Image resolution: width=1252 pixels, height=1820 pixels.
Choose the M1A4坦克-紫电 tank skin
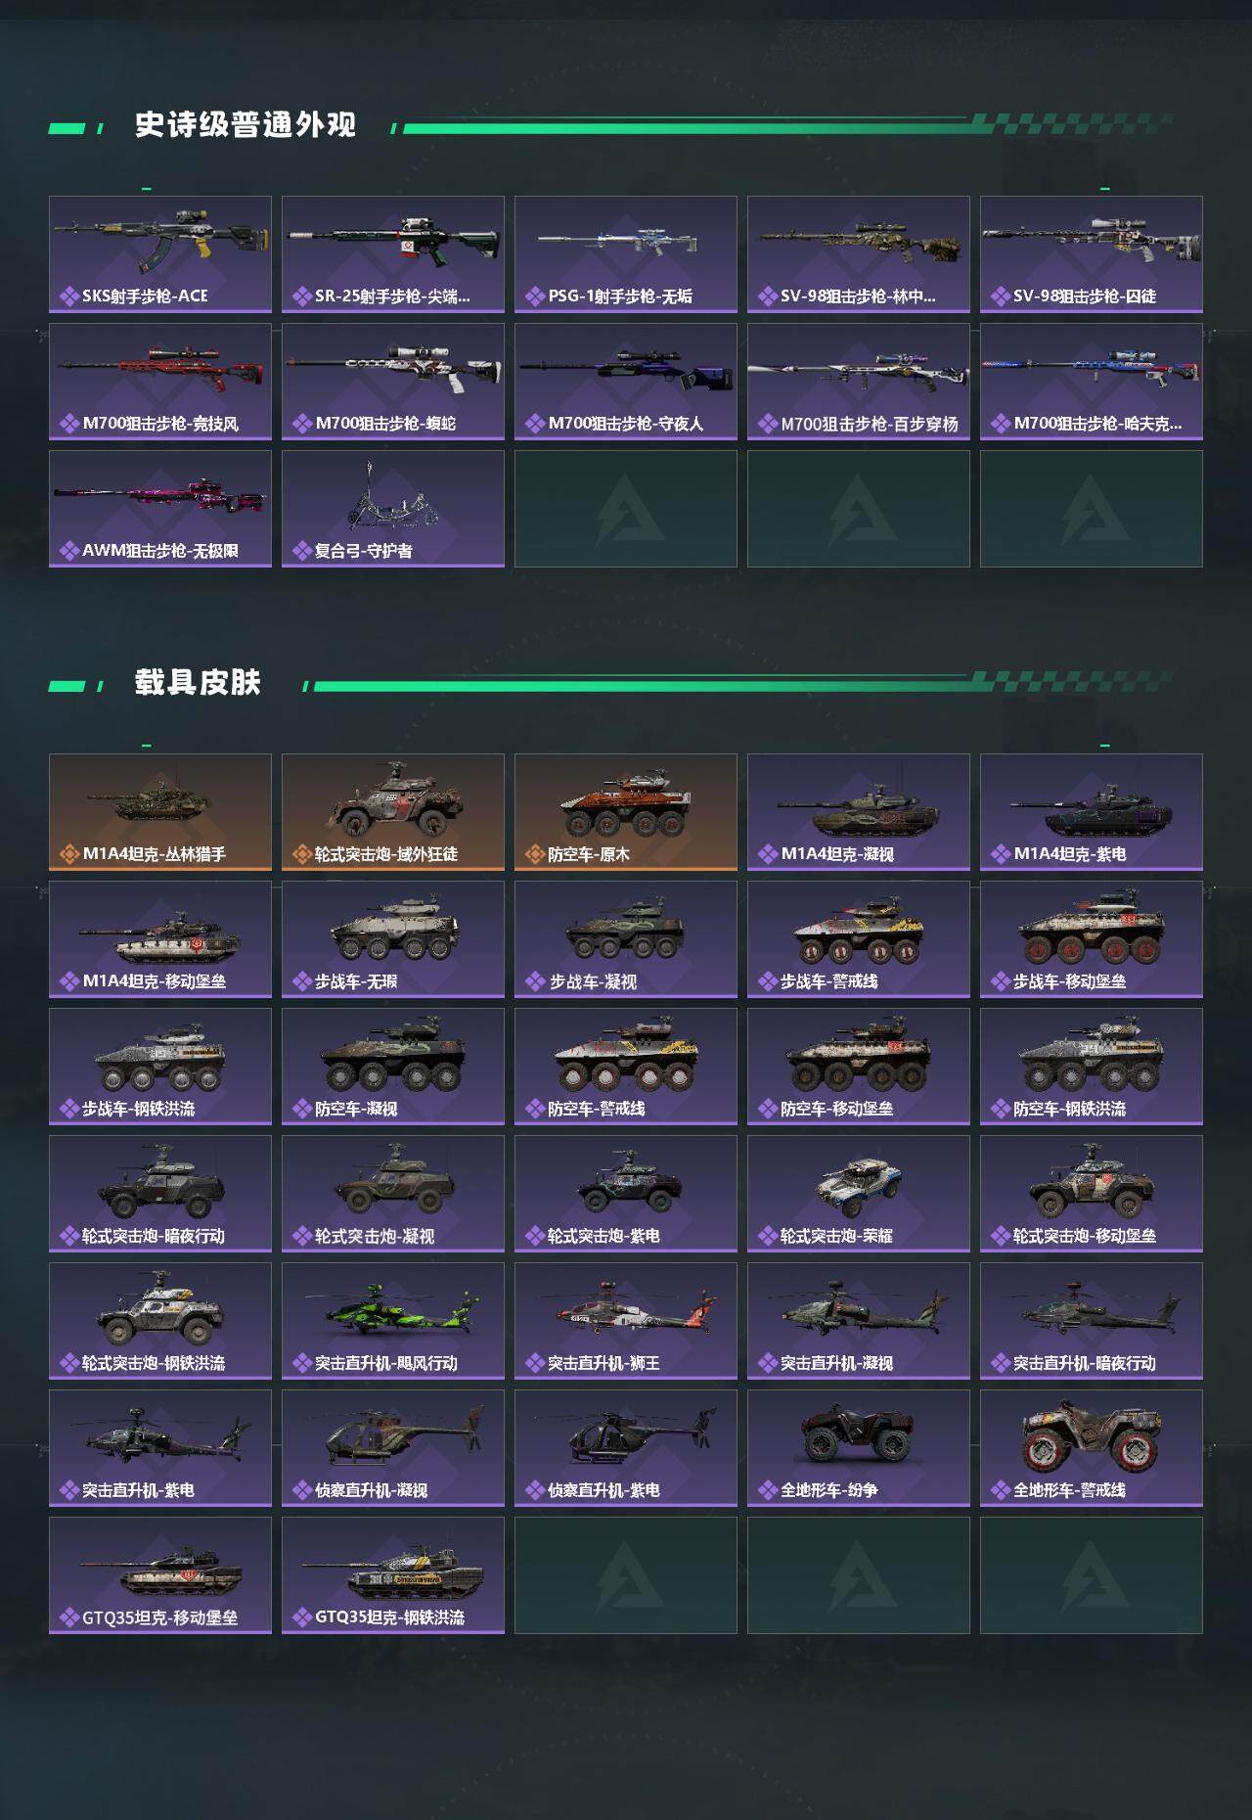[x=1092, y=812]
